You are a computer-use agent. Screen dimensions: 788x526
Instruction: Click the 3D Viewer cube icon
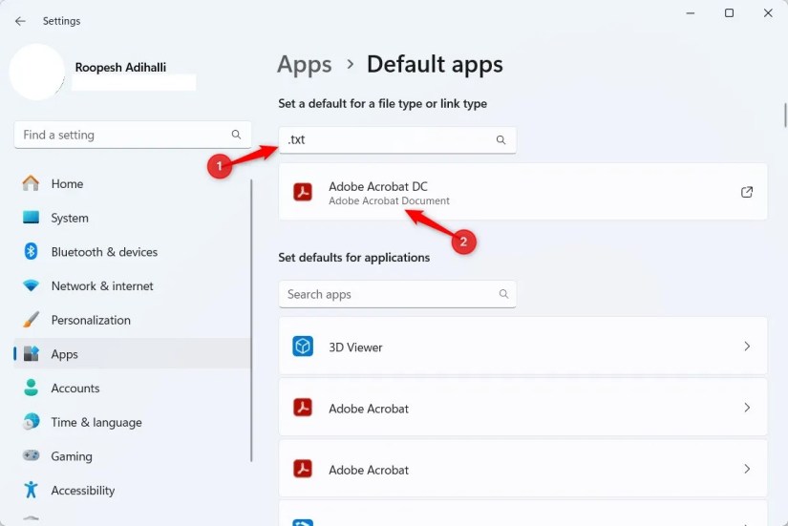click(303, 347)
